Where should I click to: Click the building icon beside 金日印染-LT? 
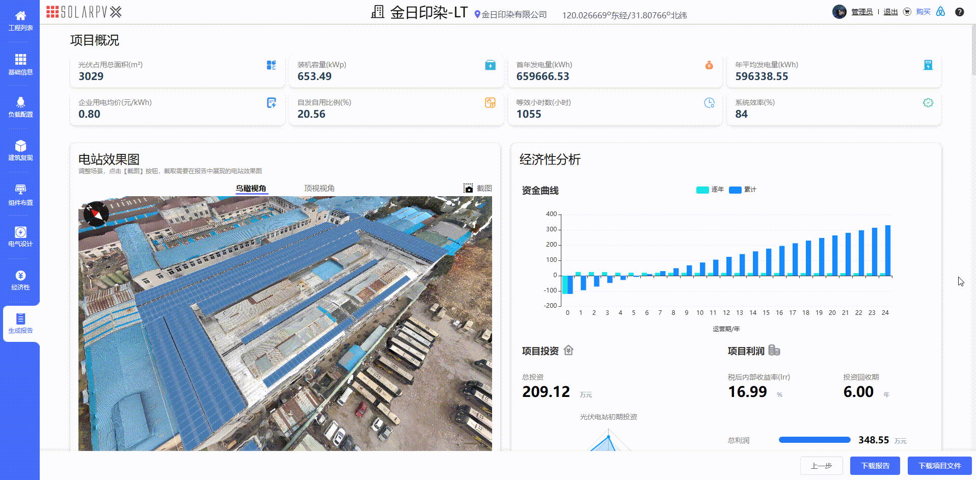pyautogui.click(x=377, y=12)
